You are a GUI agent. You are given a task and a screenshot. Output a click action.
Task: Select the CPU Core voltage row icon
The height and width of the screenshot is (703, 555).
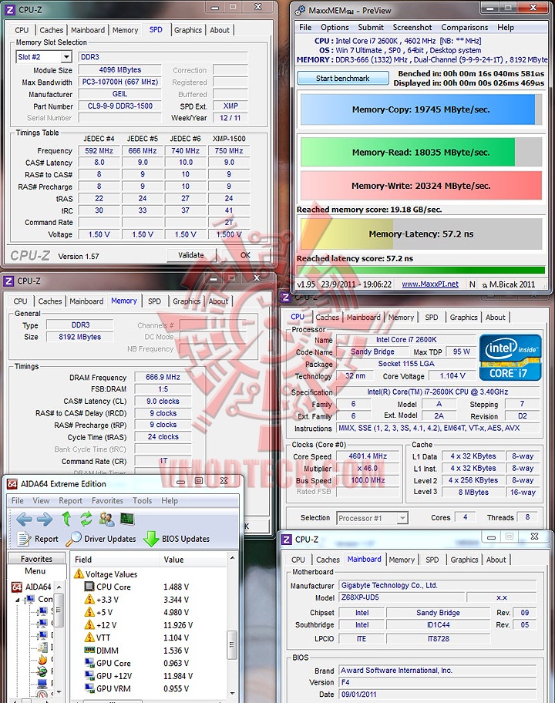89,587
